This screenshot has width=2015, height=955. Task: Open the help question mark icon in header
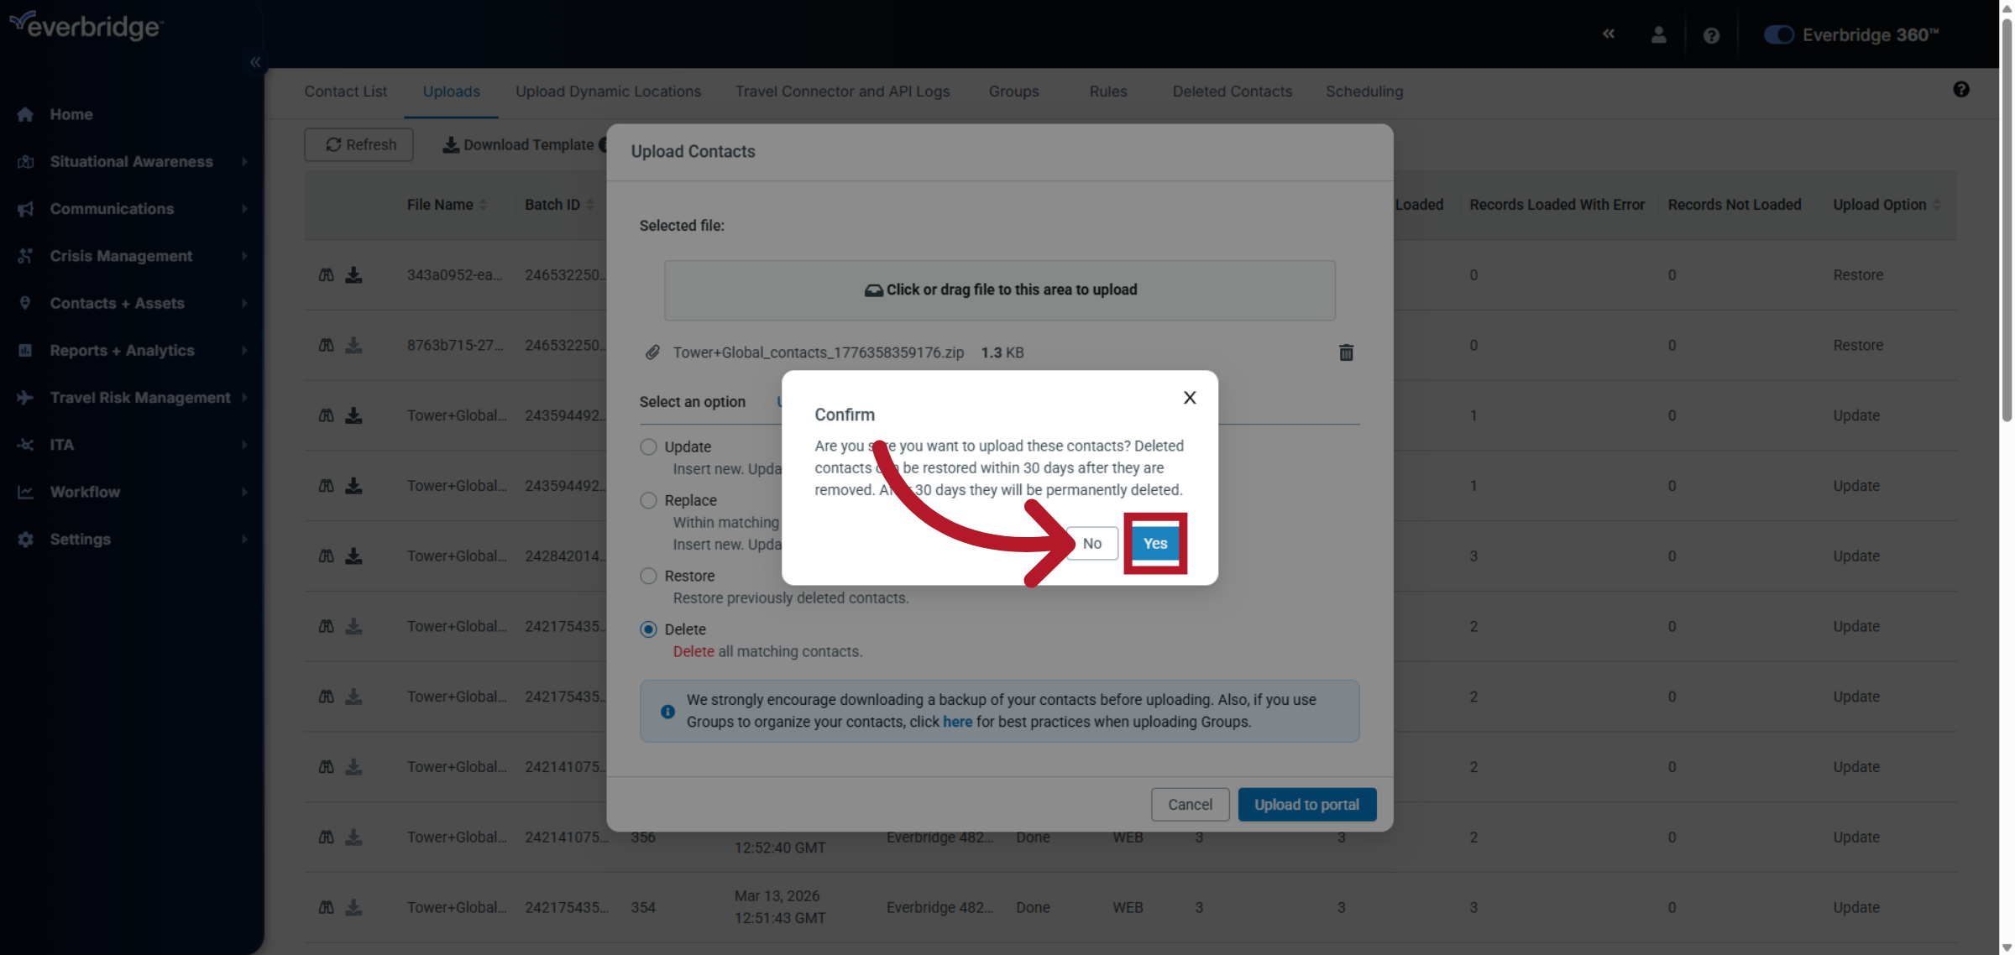point(1711,35)
